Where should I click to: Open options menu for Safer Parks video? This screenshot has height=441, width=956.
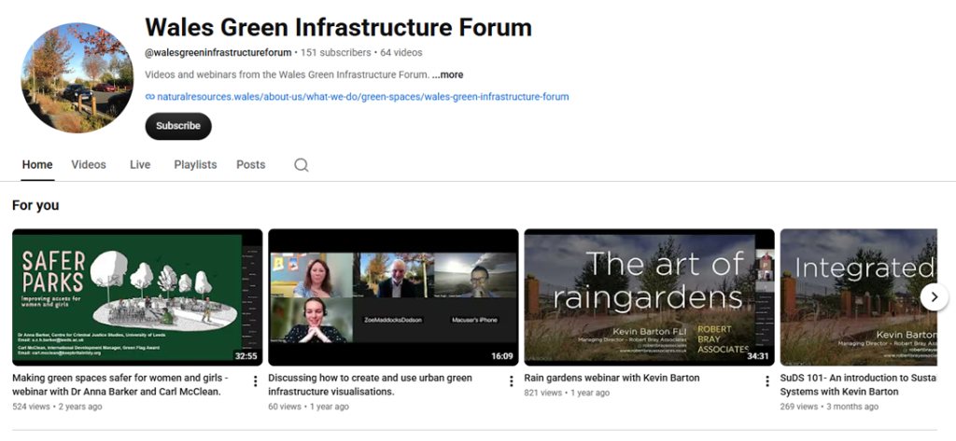[255, 381]
